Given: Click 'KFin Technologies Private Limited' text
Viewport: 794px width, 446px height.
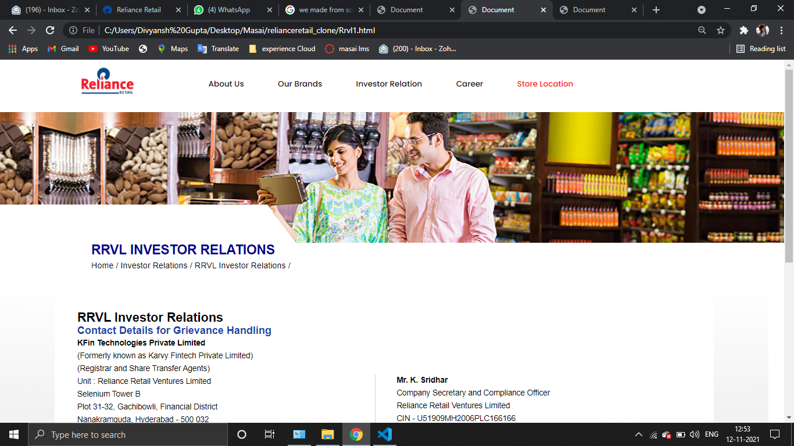Looking at the screenshot, I should point(141,343).
